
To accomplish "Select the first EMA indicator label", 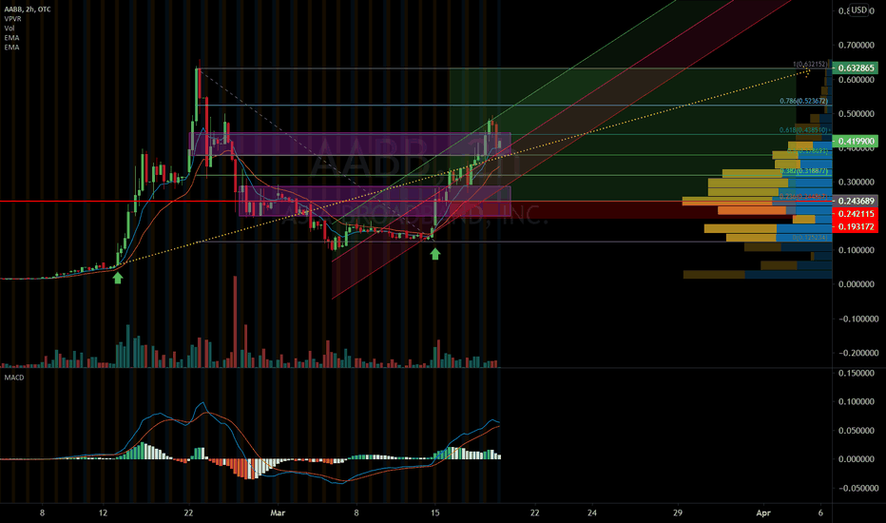I will pyautogui.click(x=11, y=38).
